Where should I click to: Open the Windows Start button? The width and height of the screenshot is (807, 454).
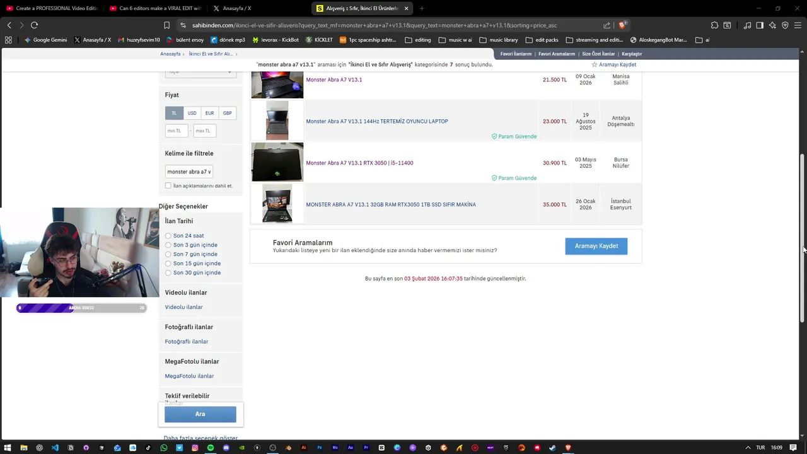point(7,448)
